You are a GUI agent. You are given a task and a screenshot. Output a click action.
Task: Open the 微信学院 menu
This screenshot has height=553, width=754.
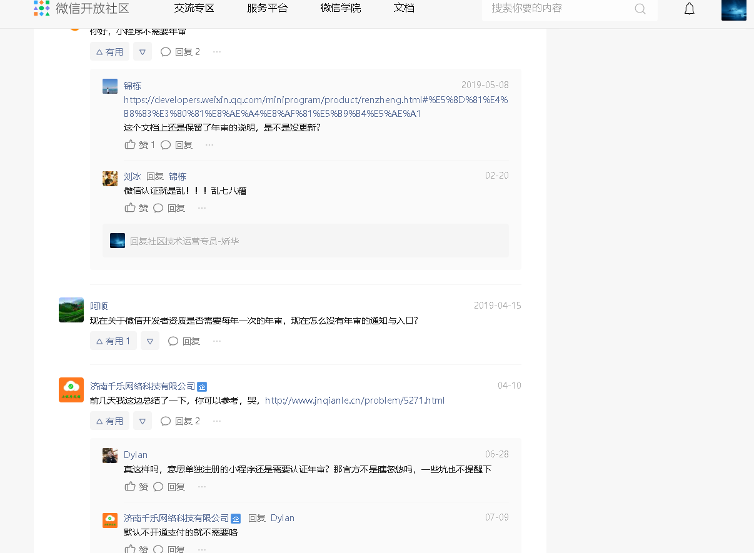pos(341,8)
